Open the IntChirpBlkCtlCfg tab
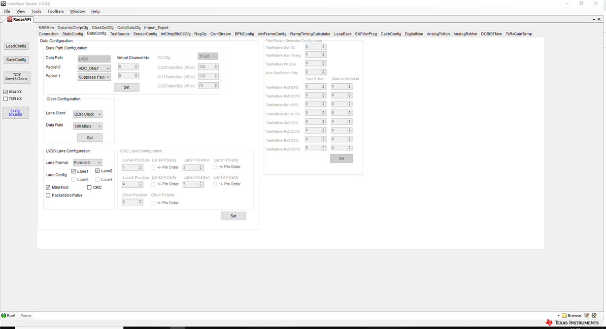The height and width of the screenshot is (329, 606). point(176,34)
